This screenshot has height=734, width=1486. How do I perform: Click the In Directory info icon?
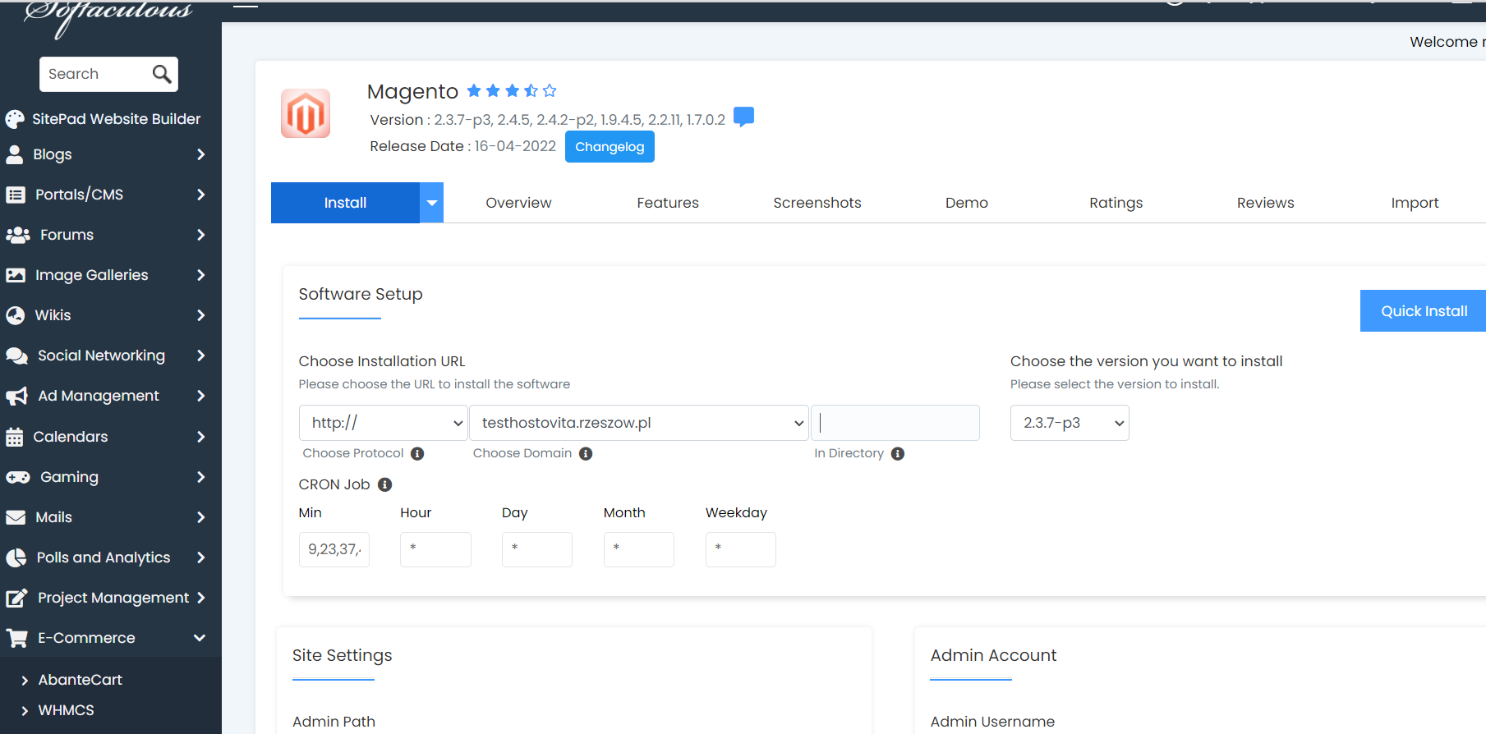(x=898, y=454)
